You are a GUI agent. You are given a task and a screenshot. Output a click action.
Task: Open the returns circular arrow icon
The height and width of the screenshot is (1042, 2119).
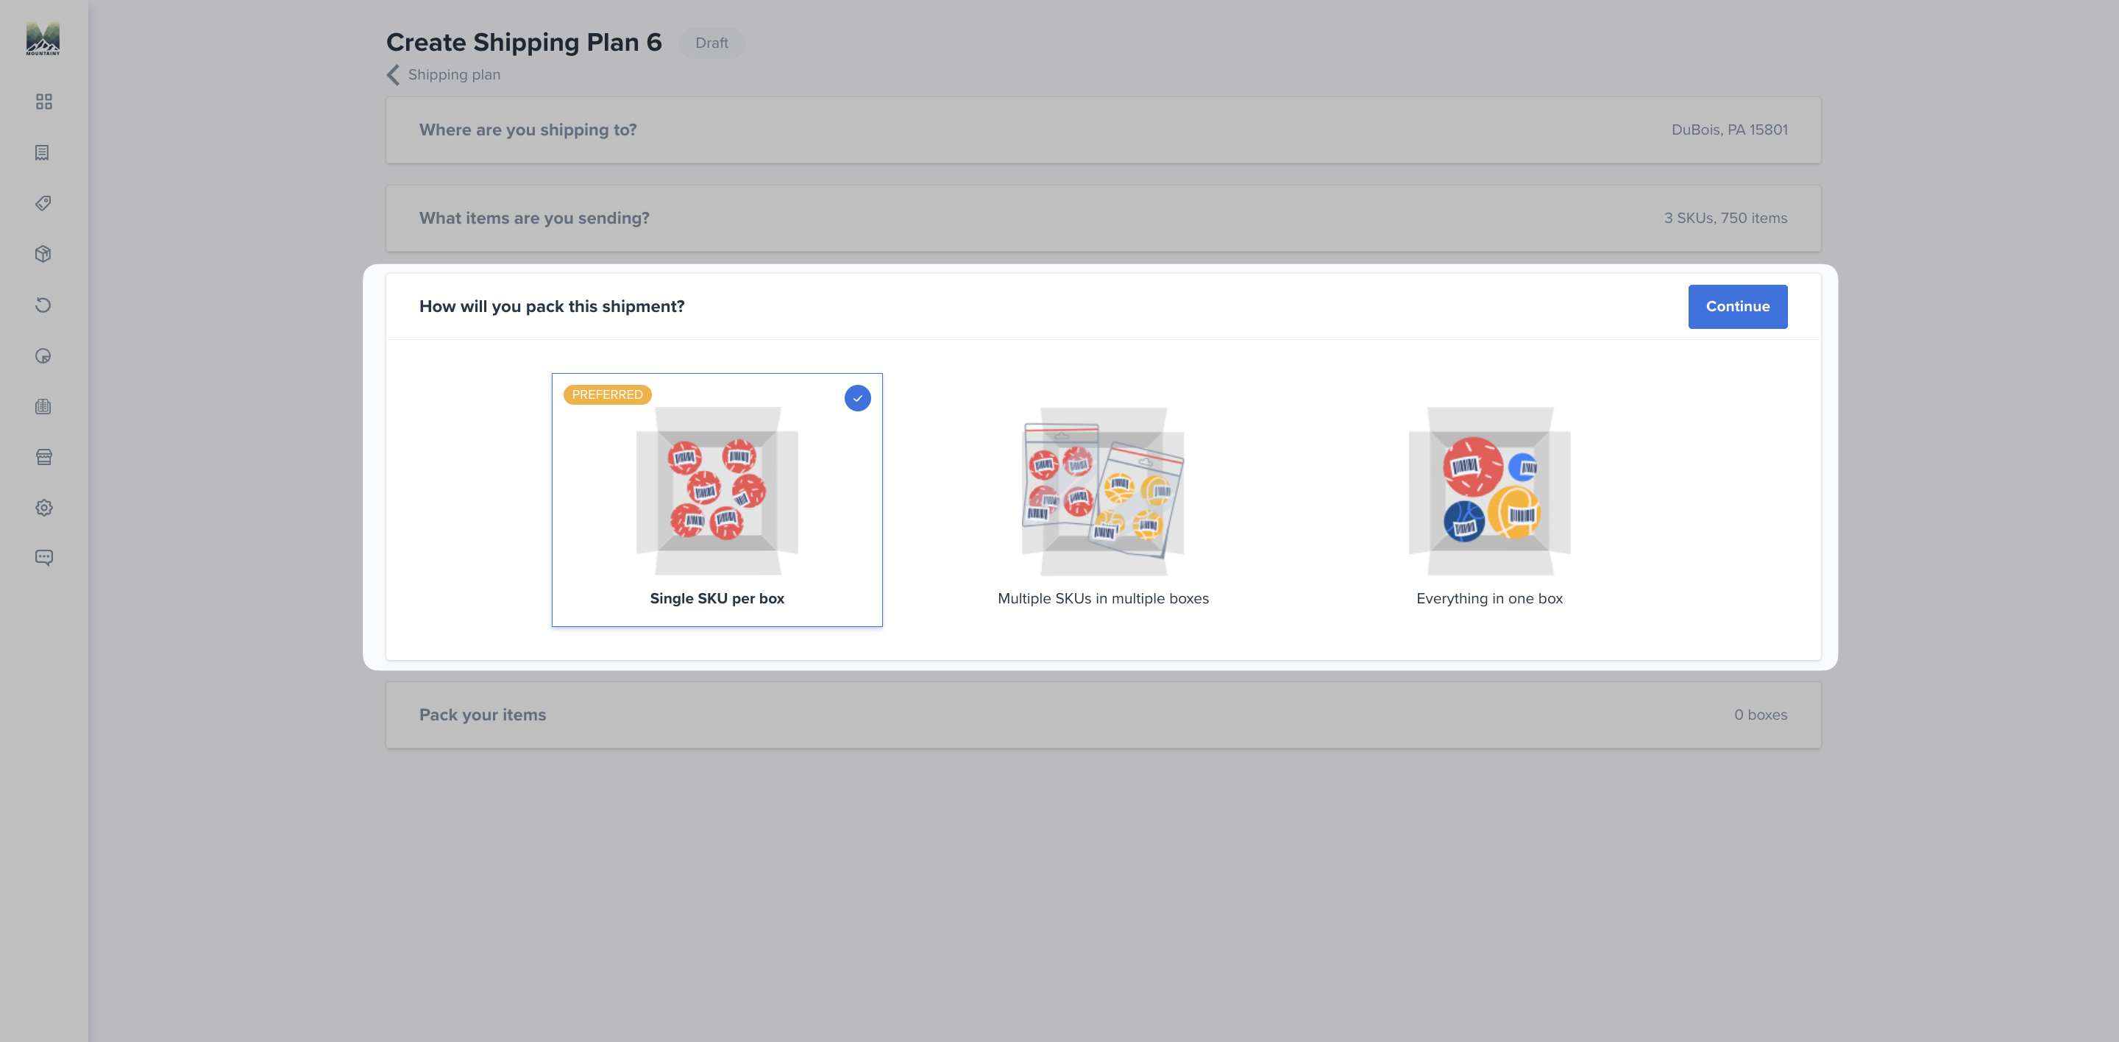coord(43,305)
